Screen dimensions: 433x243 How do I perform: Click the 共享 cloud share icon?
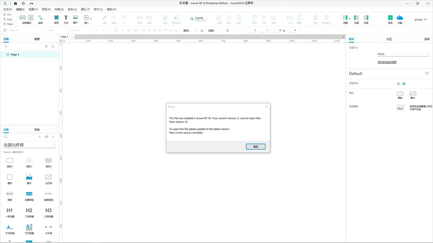(x=400, y=18)
